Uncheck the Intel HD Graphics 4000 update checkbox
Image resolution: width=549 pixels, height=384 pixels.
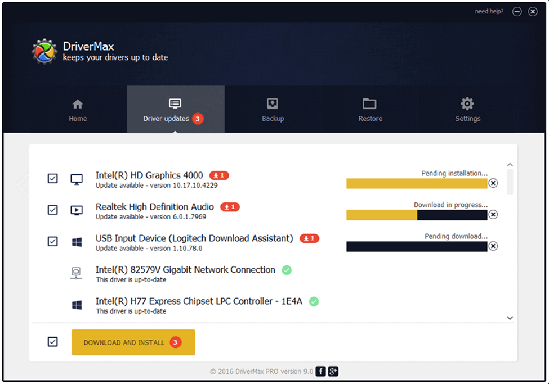coord(52,178)
